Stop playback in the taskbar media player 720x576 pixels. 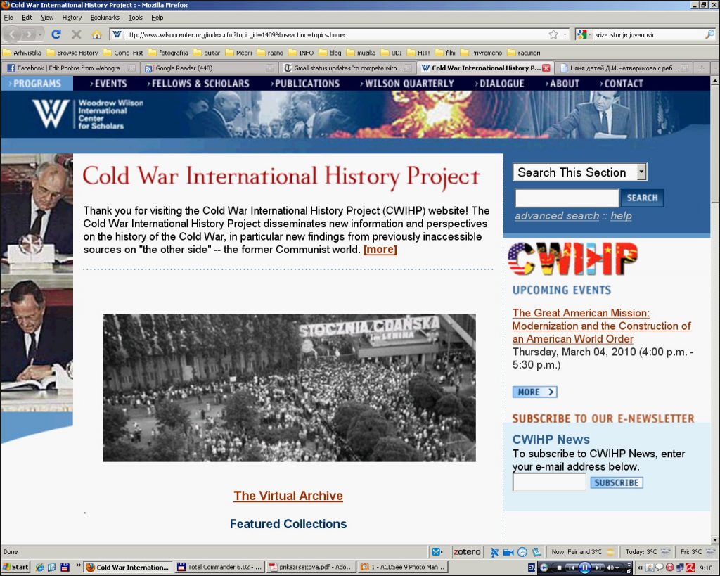559,568
